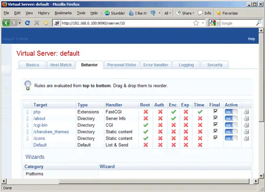Screen dimensions: 265x192
Task: Click the drag handle for /cgi-bin rule
Action: click(27, 125)
